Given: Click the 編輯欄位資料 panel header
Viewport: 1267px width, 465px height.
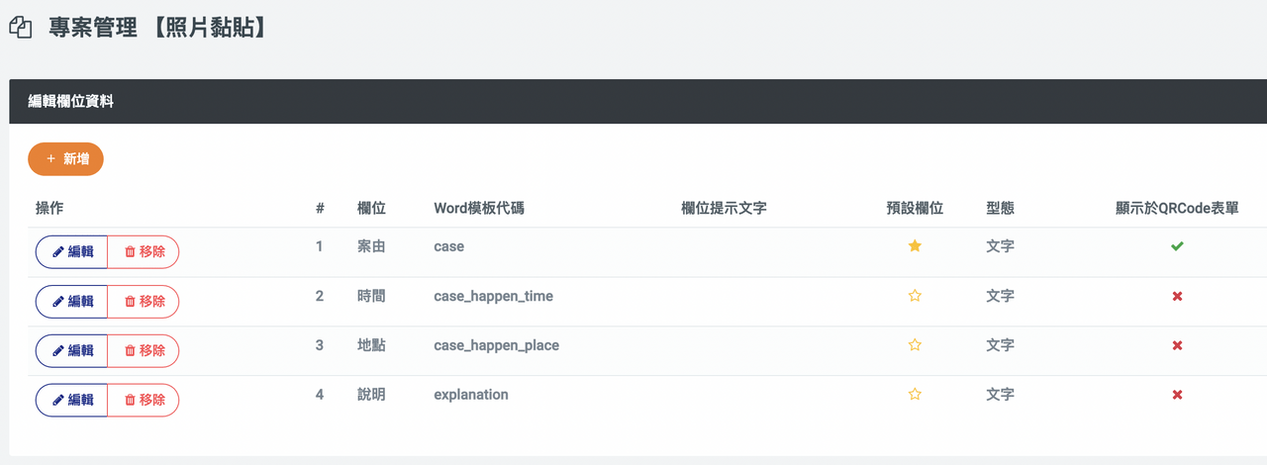Looking at the screenshot, I should 637,101.
